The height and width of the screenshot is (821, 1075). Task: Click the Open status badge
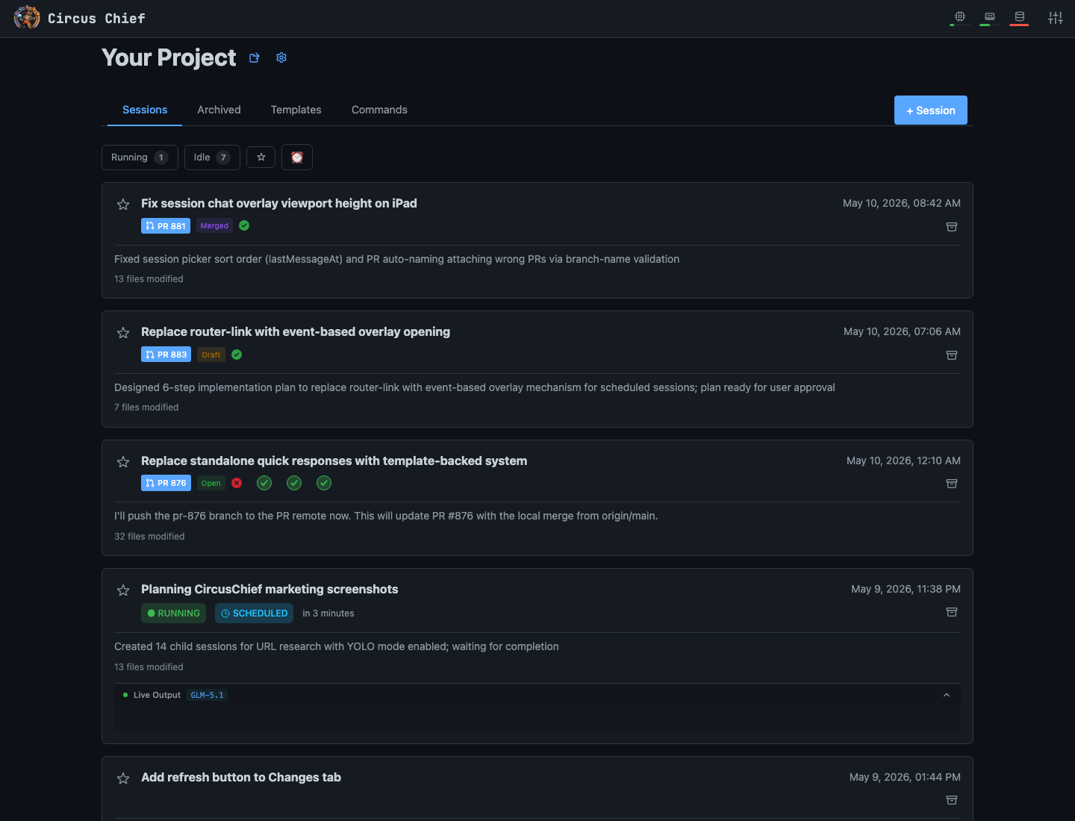click(211, 483)
